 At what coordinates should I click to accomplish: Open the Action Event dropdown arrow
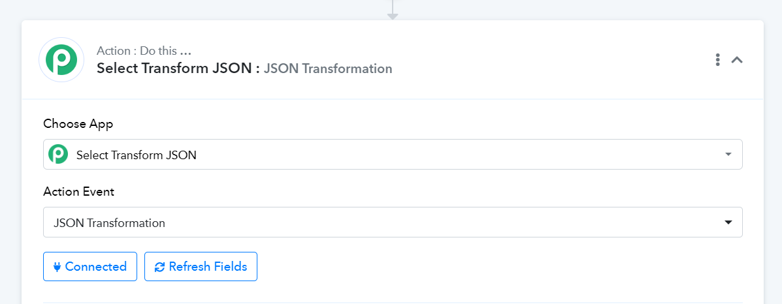click(x=728, y=222)
